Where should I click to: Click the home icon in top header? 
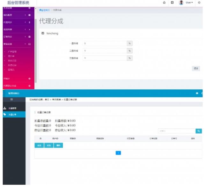pyautogui.click(x=164, y=3)
